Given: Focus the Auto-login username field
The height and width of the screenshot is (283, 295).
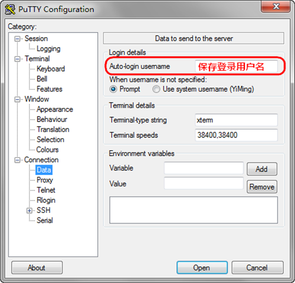Looking at the screenshot, I should (237, 67).
